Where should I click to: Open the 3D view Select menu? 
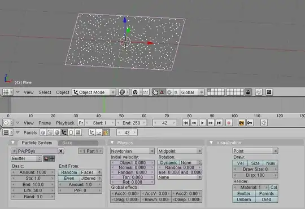pyautogui.click(x=45, y=92)
